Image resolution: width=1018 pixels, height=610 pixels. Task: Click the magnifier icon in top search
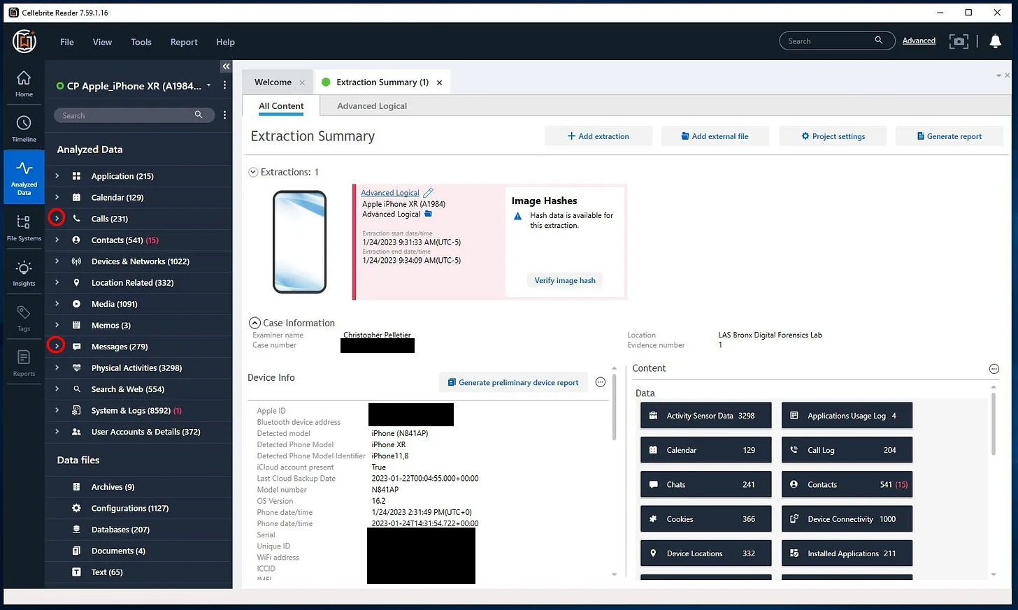click(x=878, y=41)
